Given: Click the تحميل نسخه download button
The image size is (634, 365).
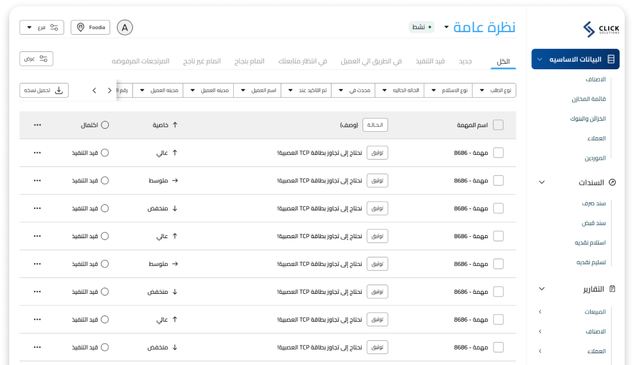Looking at the screenshot, I should coord(44,90).
